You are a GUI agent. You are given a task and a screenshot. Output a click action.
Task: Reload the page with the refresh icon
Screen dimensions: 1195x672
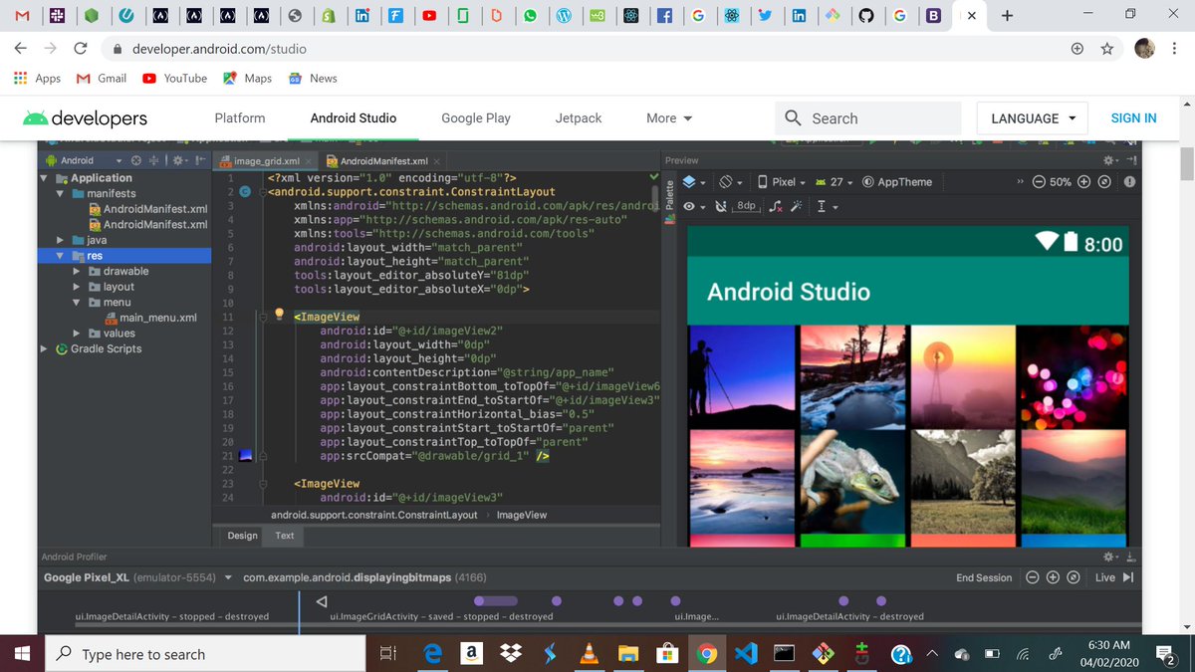[82, 48]
